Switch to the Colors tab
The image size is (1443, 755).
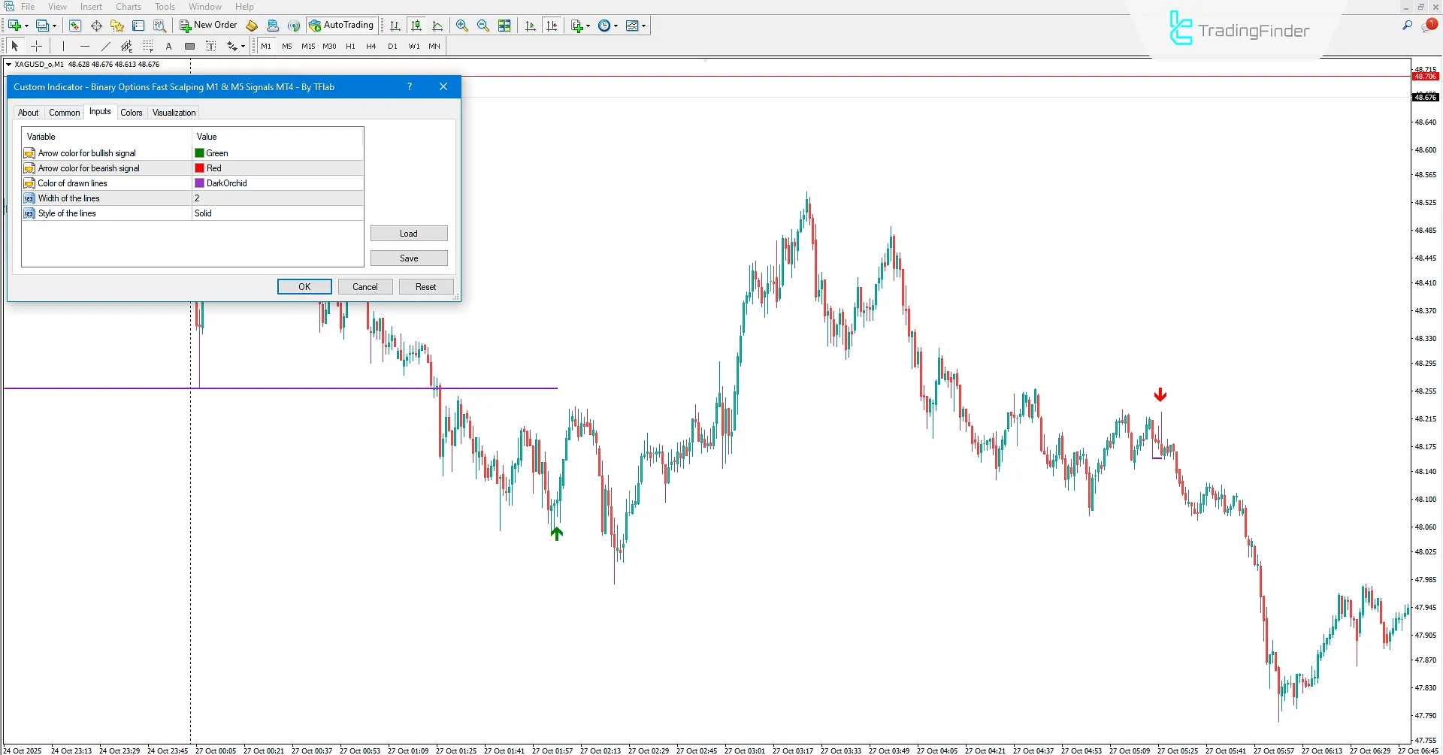[132, 112]
